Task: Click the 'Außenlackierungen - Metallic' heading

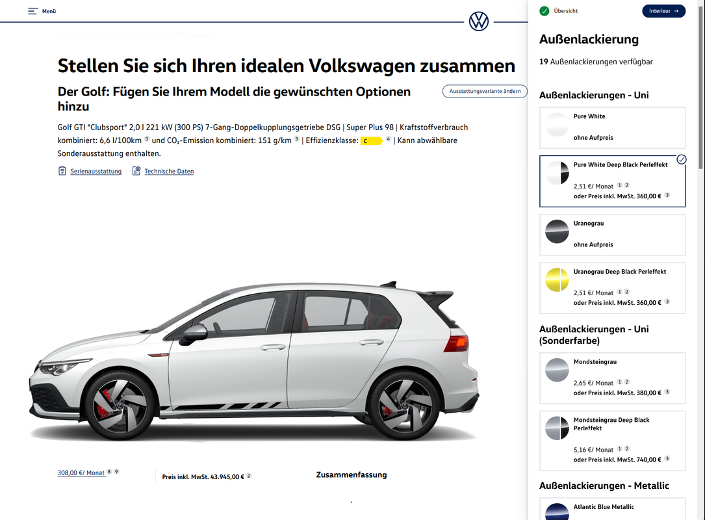Action: [604, 486]
